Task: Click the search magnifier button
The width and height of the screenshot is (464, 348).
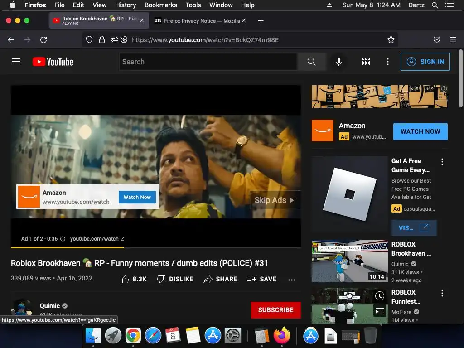Action: pos(311,62)
